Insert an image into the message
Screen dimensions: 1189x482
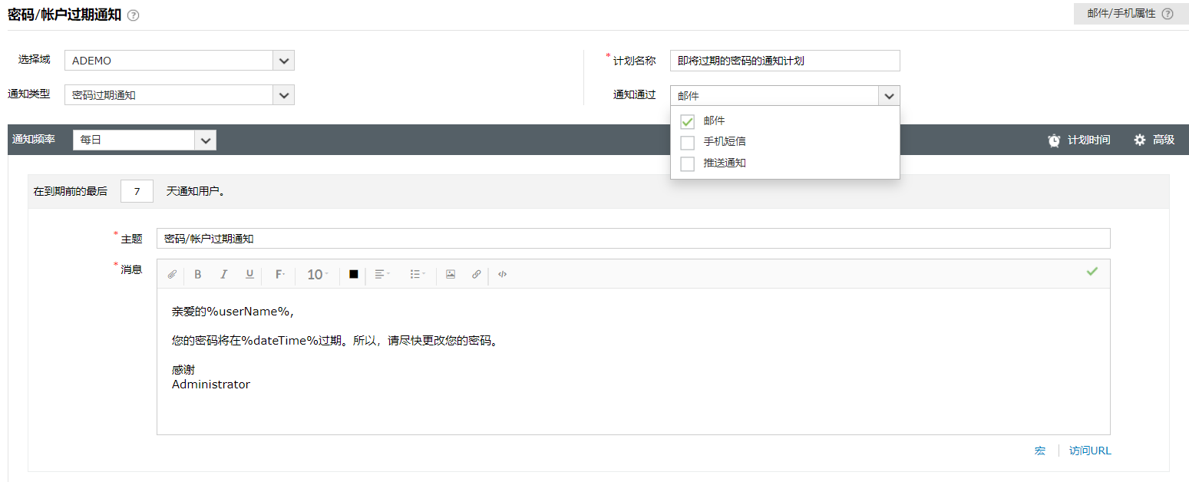[x=451, y=274]
